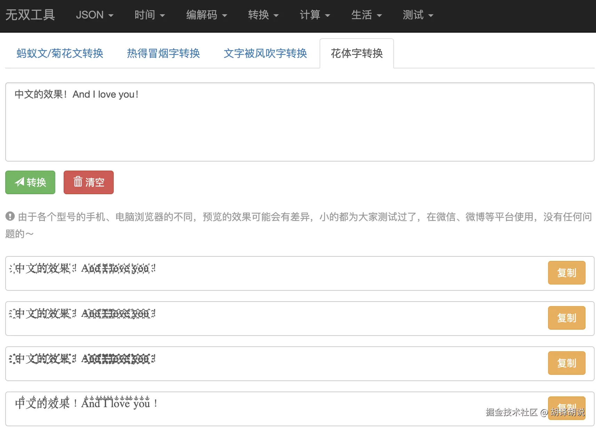Click the red 清空 clear button
This screenshot has width=596, height=428.
point(89,182)
